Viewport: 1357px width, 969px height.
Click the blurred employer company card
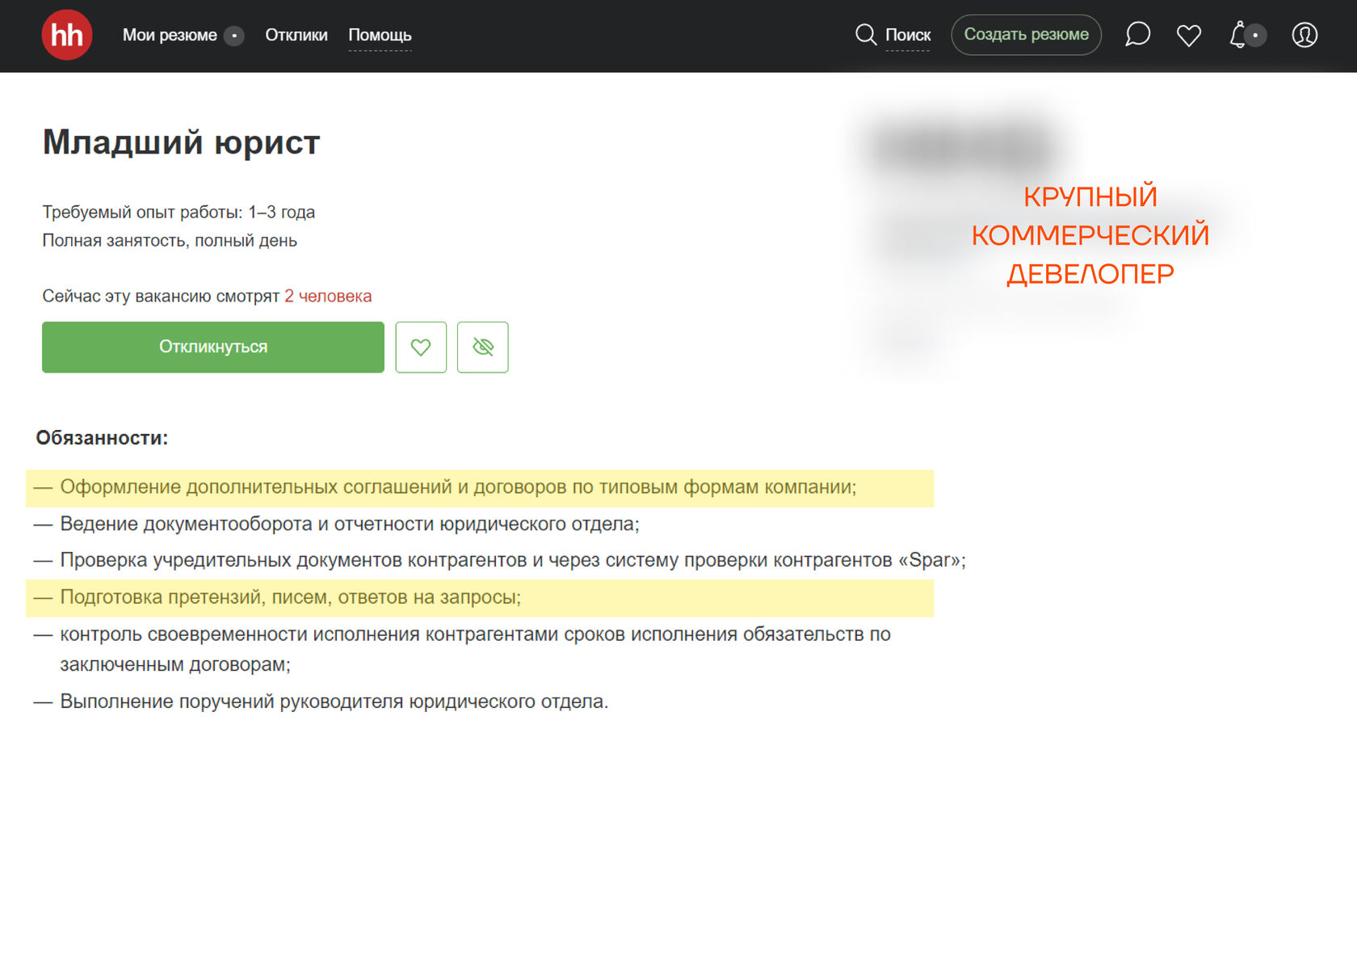tap(1042, 238)
